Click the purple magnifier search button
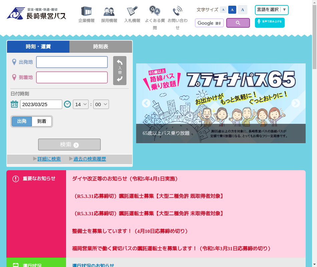The image size is (317, 267). tap(238, 23)
